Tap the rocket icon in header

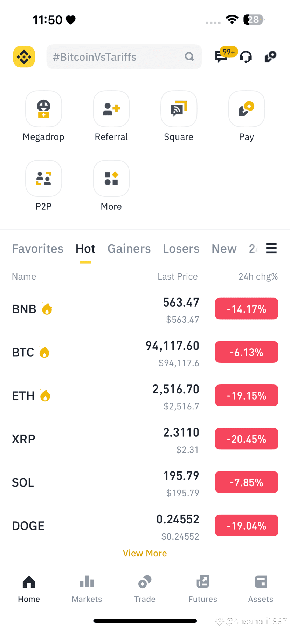pyautogui.click(x=270, y=56)
